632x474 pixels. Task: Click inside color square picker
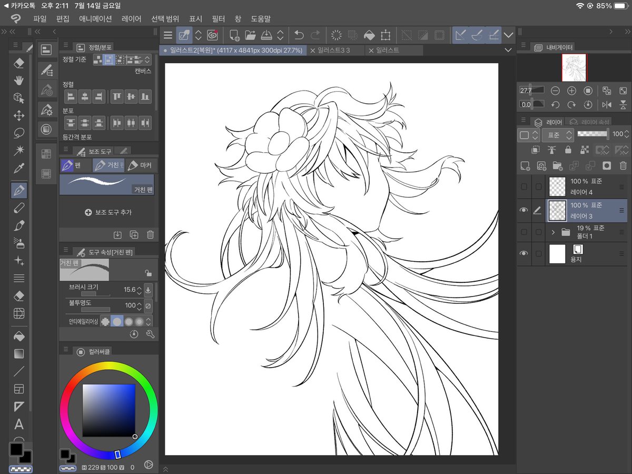pos(109,410)
